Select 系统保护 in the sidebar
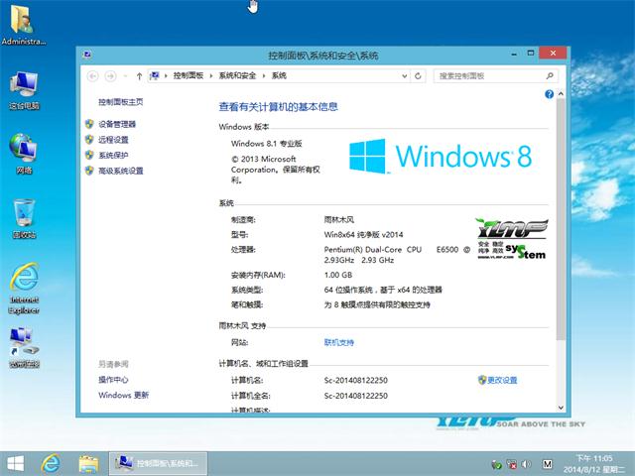Screen dimensions: 635x476 coord(113,156)
